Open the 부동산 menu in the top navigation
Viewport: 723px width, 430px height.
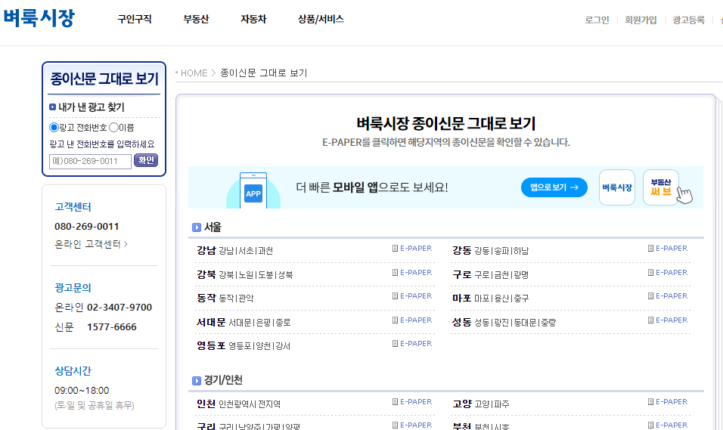196,20
